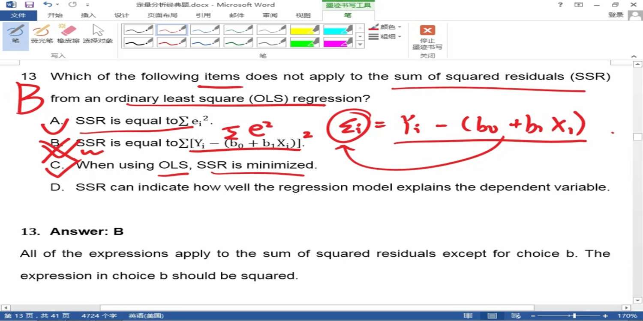Zoom in with the plus button
The image size is (643, 321).
[605, 316]
